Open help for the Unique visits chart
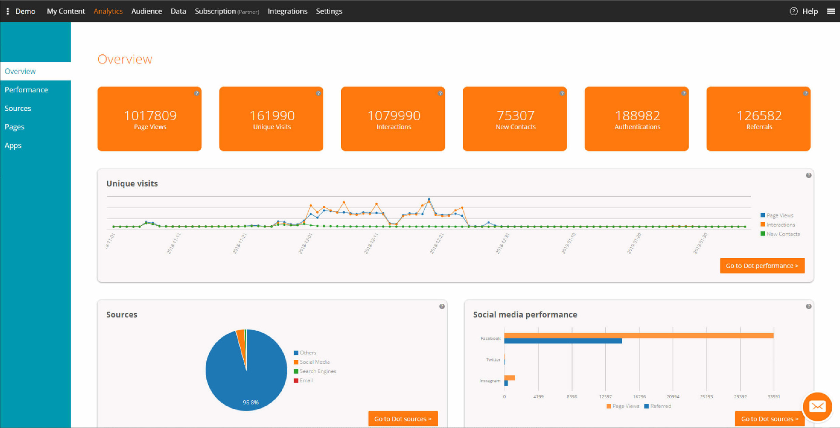Screen dimensions: 840x428 [x=808, y=175]
